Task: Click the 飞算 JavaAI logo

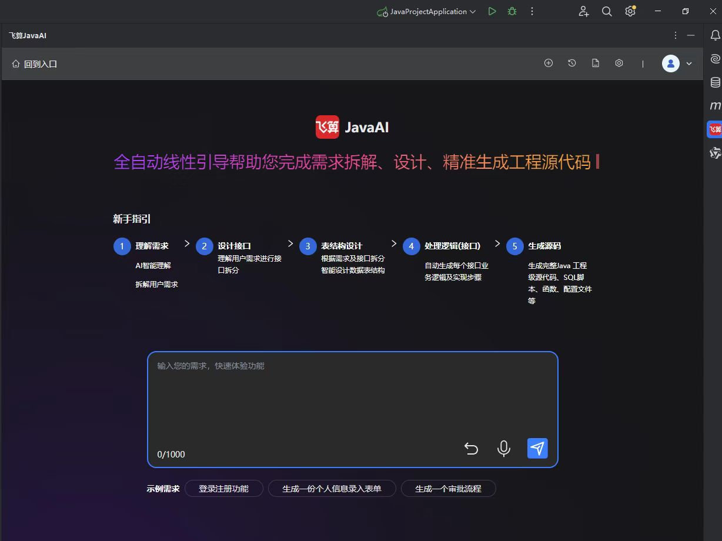Action: pos(352,127)
